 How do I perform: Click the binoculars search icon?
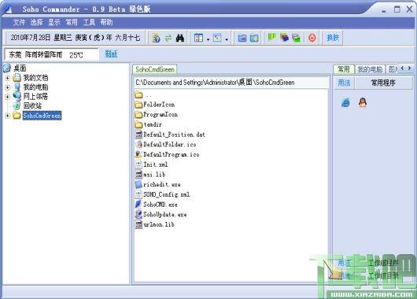(x=180, y=38)
